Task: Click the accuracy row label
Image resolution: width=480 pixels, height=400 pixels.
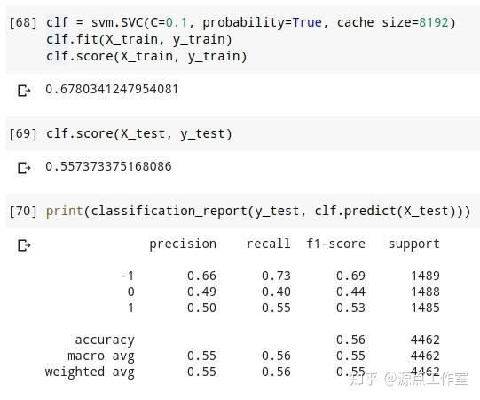Action: (x=105, y=340)
